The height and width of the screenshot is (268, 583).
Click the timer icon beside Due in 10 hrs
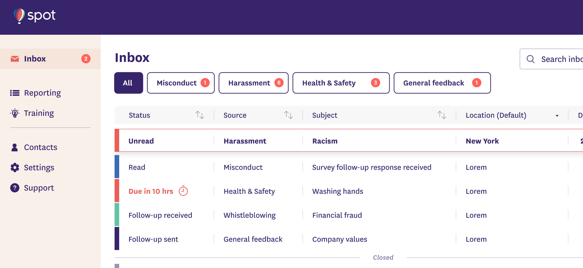click(183, 191)
